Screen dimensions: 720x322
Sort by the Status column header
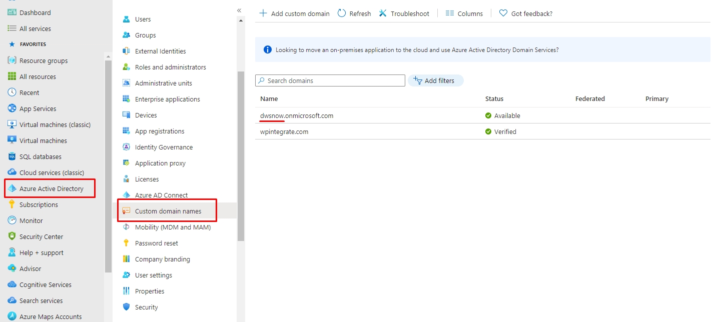(x=494, y=98)
